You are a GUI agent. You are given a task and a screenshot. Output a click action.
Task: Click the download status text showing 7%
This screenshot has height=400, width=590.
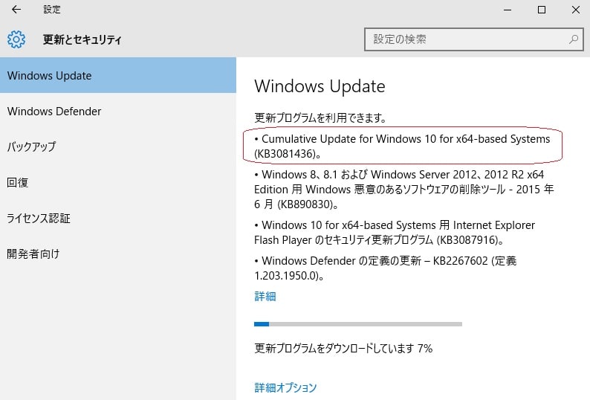tap(343, 348)
